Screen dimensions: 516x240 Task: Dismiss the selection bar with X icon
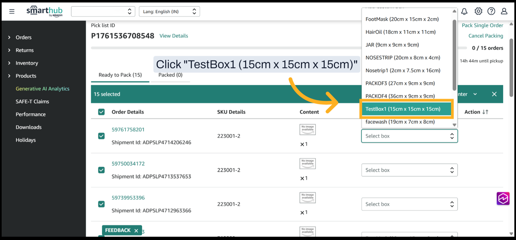[494, 94]
